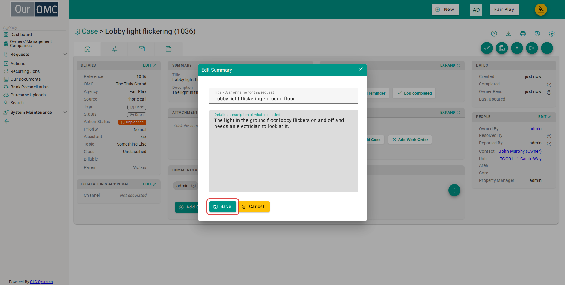Click the building round action button
565x285 pixels.
coord(502,48)
